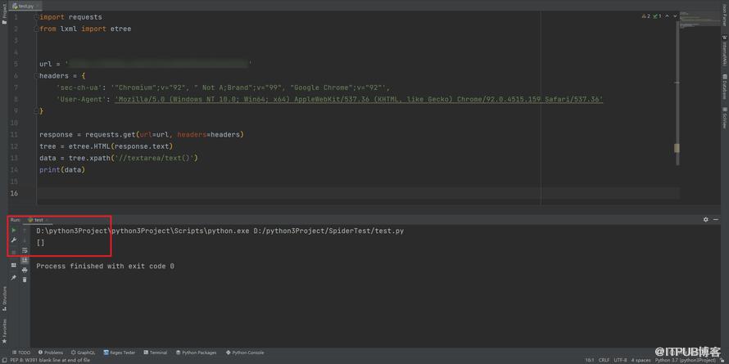The image size is (729, 364).
Task: Open the internal API side tool window
Action: click(724, 51)
